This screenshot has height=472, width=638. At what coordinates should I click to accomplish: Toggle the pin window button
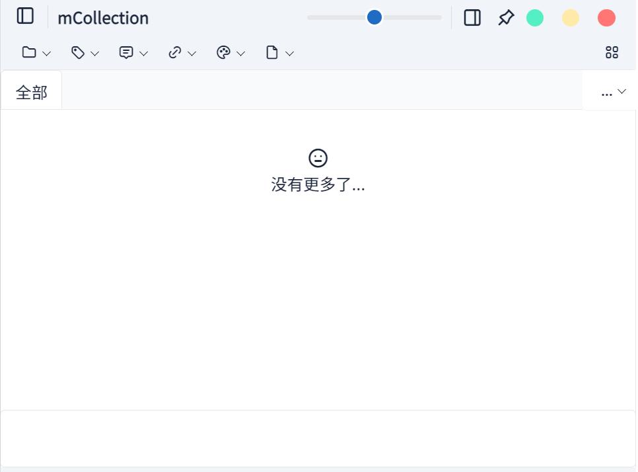505,18
